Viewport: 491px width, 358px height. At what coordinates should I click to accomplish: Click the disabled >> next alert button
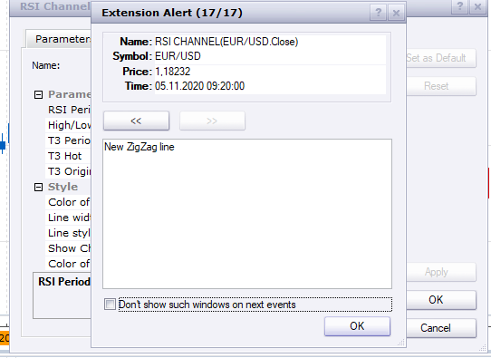(x=212, y=121)
